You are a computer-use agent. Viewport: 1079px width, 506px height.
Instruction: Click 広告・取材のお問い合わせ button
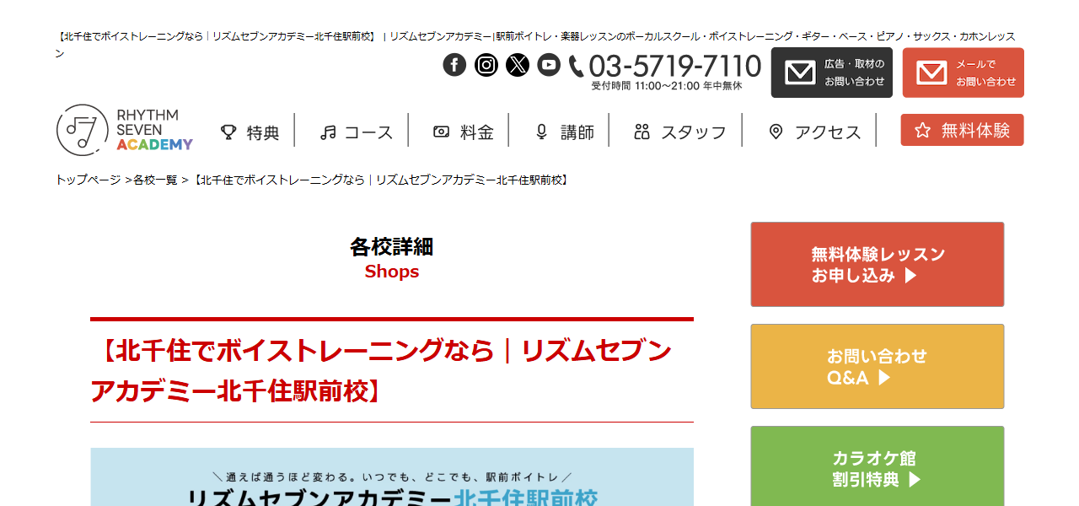(831, 73)
